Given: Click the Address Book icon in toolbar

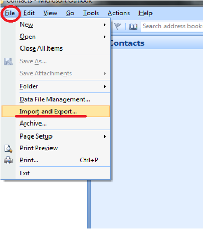Looking at the screenshot, I should point(133,27).
